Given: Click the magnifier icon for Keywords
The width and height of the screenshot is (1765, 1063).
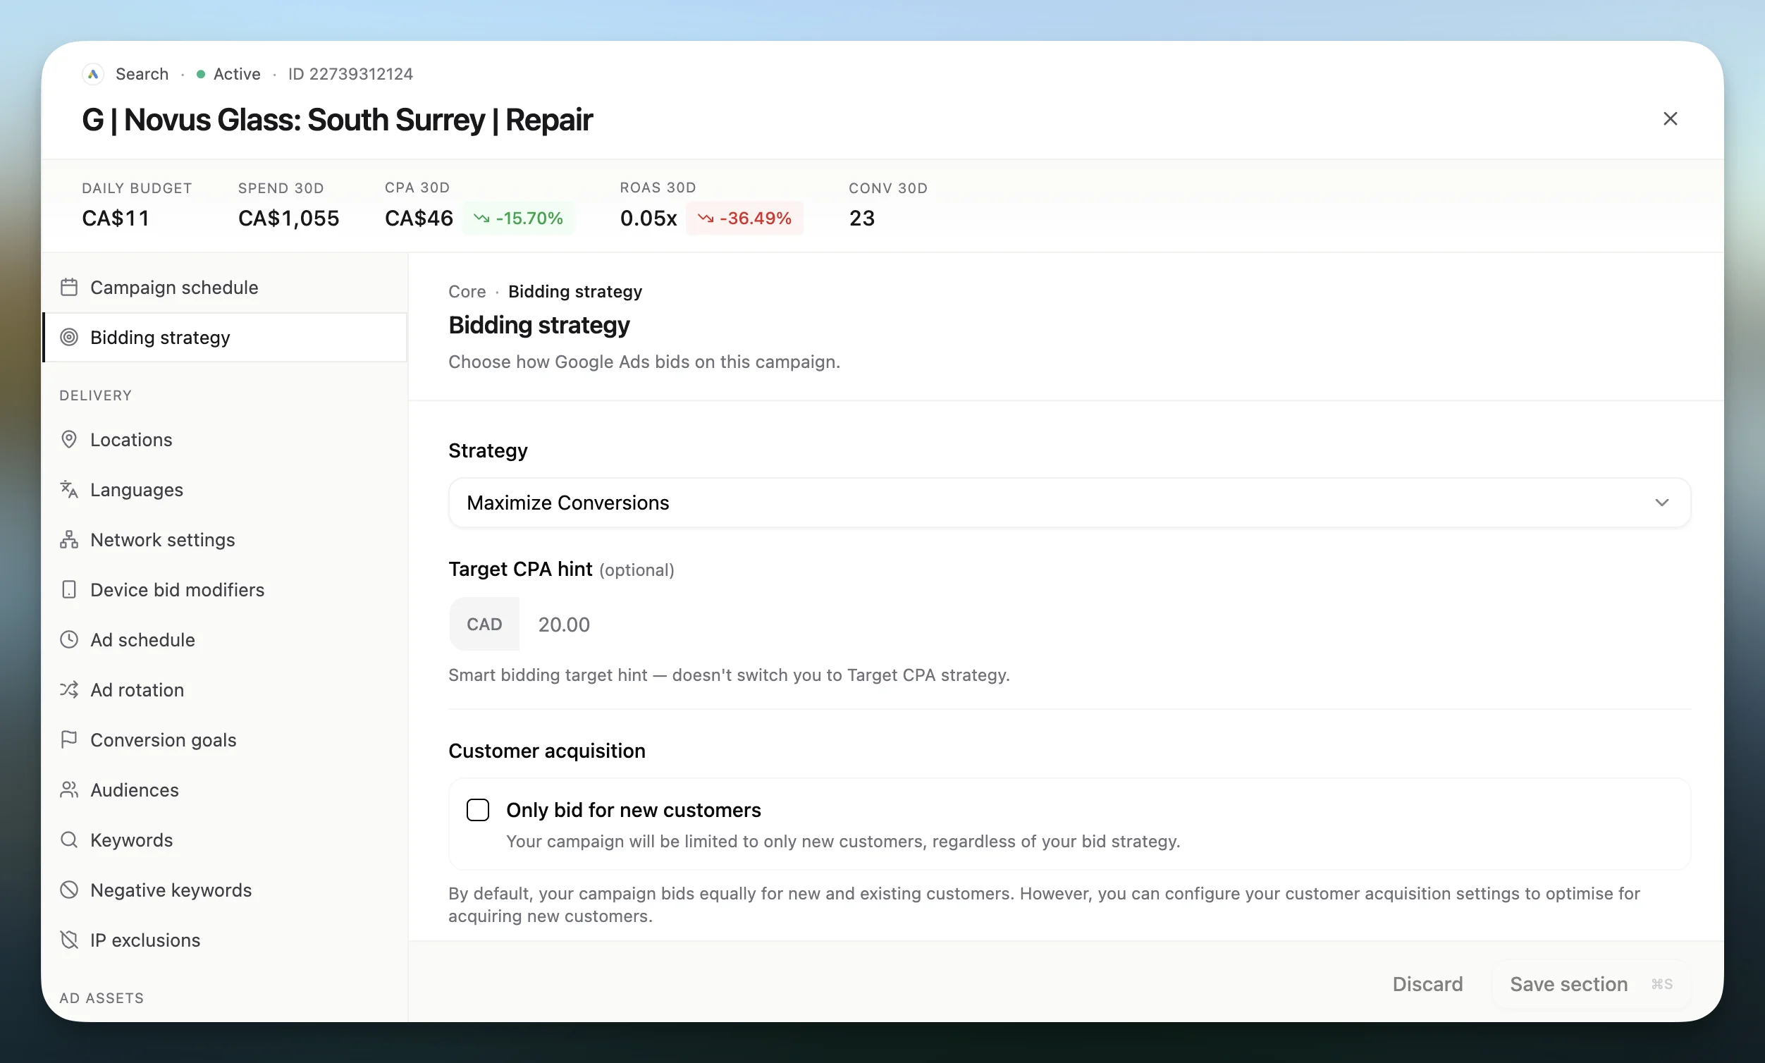Looking at the screenshot, I should [x=69, y=840].
